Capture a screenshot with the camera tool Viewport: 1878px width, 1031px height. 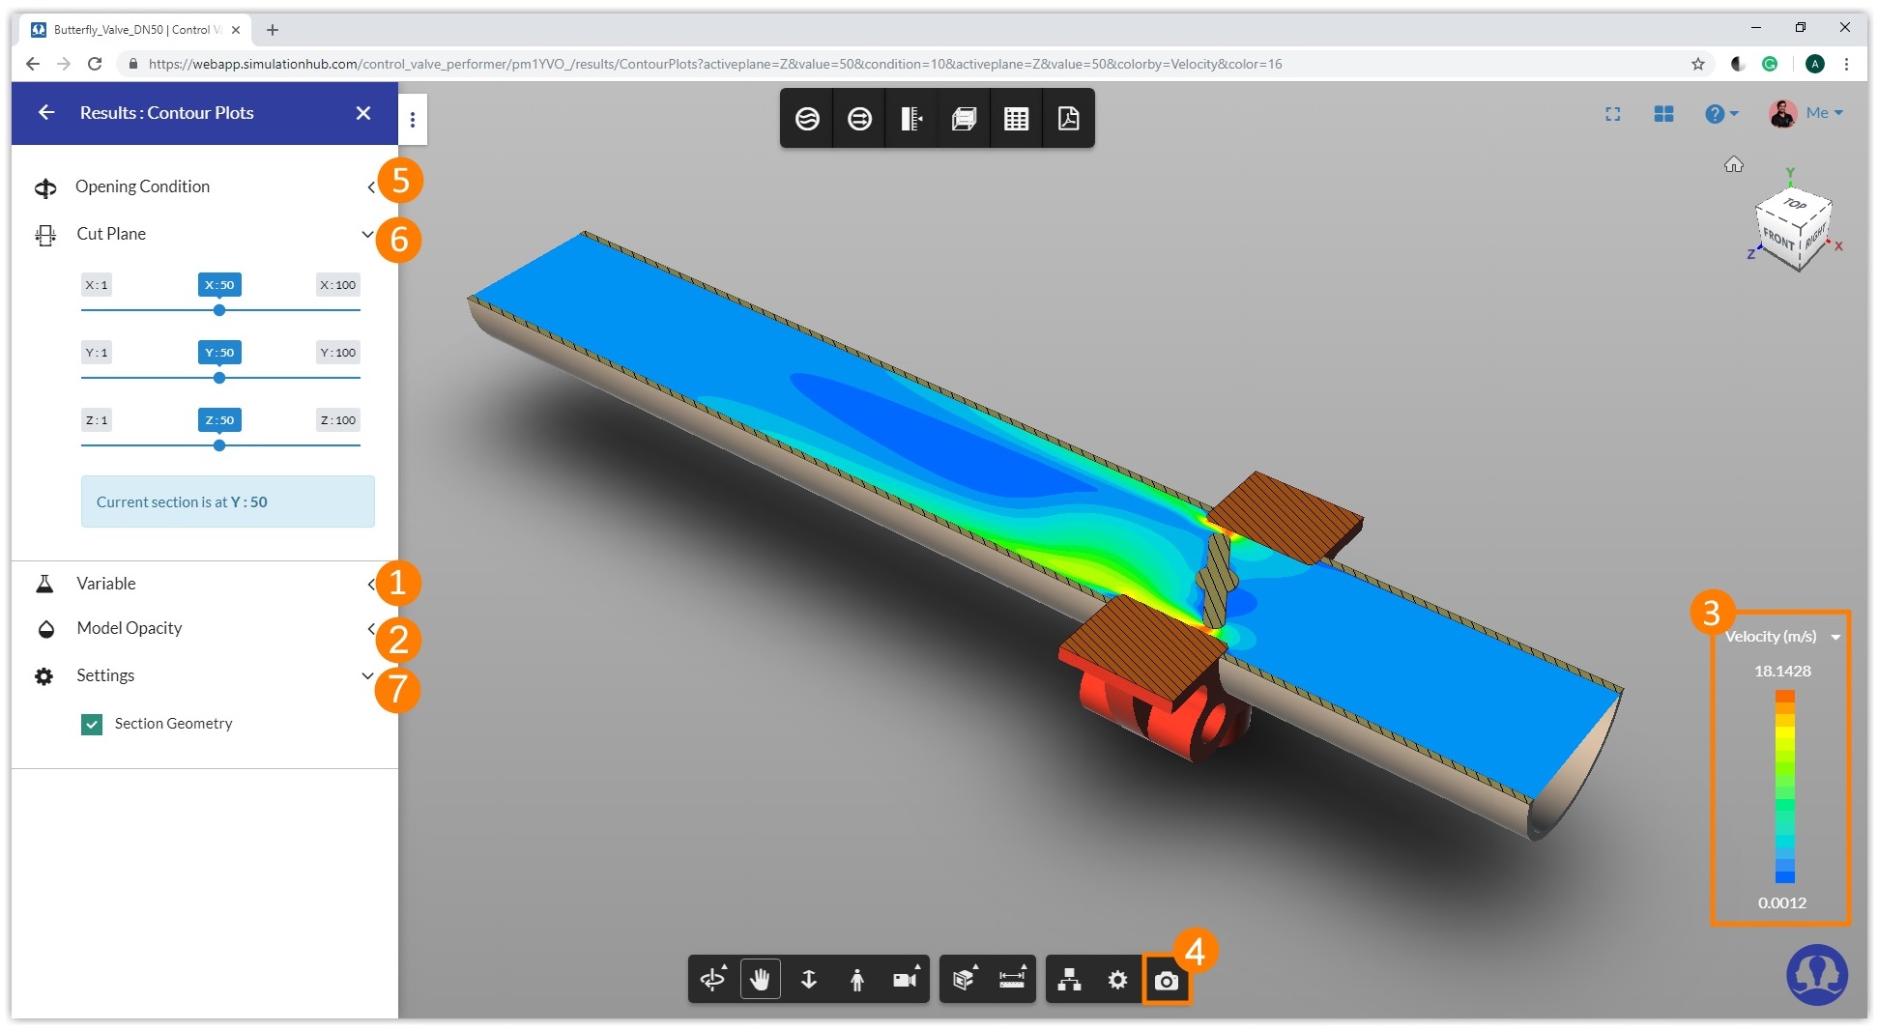pyautogui.click(x=1168, y=980)
